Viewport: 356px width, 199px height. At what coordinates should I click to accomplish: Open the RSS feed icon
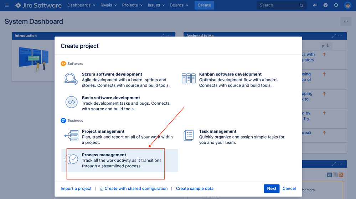coord(341,175)
